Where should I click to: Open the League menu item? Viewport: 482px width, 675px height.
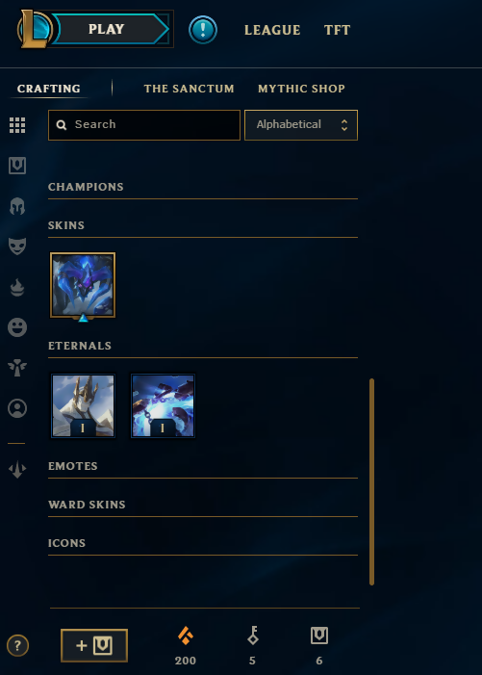272,30
